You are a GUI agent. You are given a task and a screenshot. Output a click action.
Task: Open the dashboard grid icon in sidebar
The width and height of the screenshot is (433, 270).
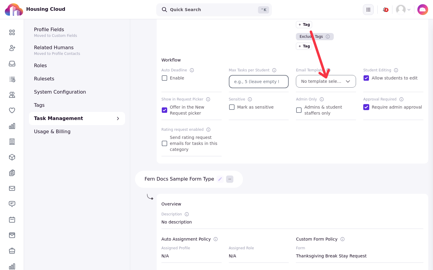12,32
